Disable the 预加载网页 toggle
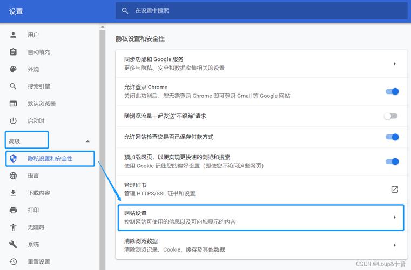Screen dimensions: 411x270 click(x=392, y=161)
